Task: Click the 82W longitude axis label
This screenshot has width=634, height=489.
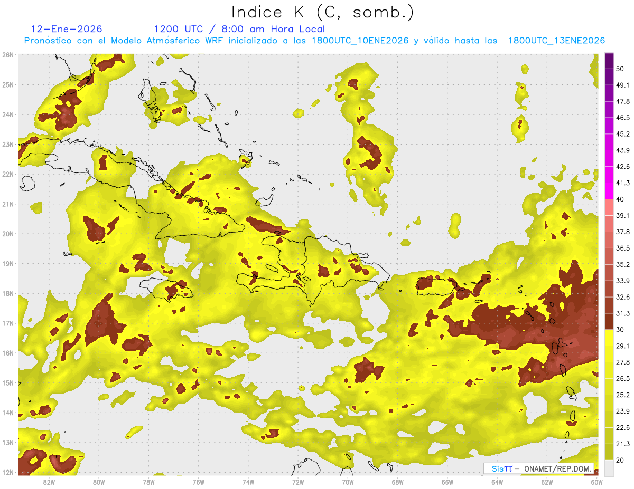Action: pos(49,482)
